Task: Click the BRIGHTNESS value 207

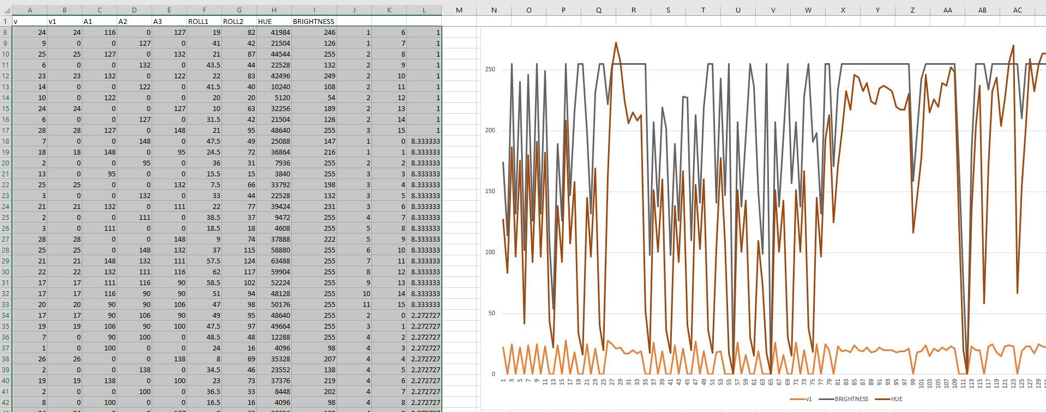Action: click(x=314, y=359)
